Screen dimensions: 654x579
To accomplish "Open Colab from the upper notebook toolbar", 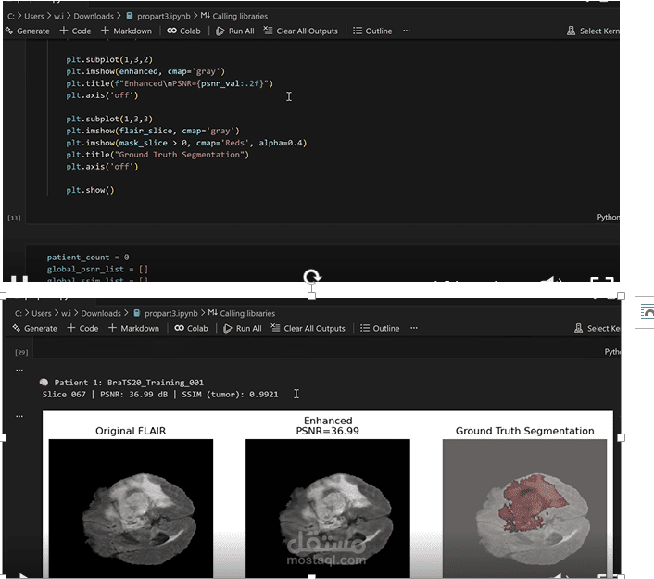I will pos(184,31).
